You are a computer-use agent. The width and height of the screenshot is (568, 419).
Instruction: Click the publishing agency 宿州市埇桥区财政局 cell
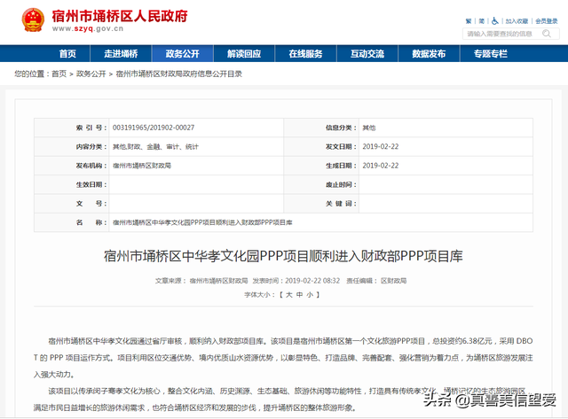click(x=142, y=166)
